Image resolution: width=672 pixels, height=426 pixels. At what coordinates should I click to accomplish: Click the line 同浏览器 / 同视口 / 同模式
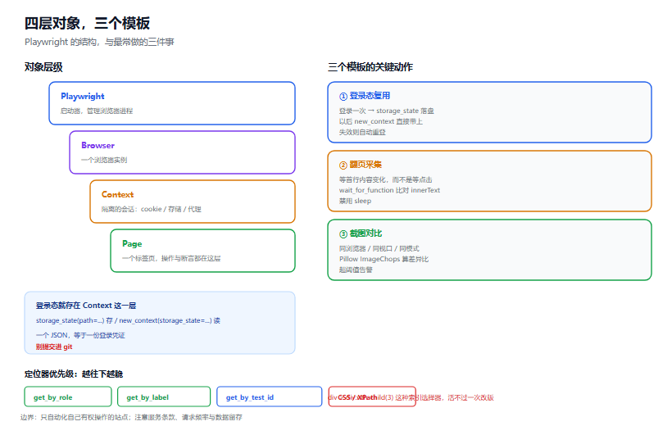pyautogui.click(x=379, y=248)
